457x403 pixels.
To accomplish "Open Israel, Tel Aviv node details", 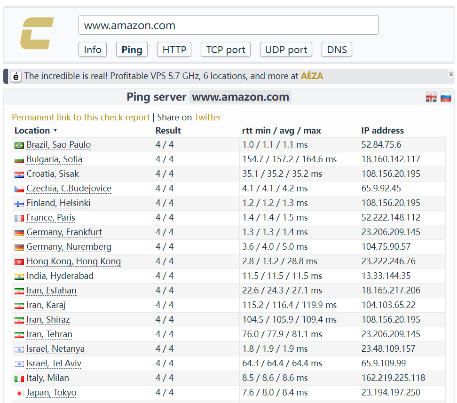I will 54,363.
